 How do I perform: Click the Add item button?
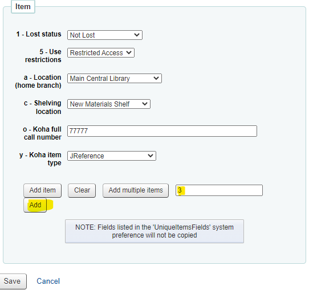click(43, 190)
